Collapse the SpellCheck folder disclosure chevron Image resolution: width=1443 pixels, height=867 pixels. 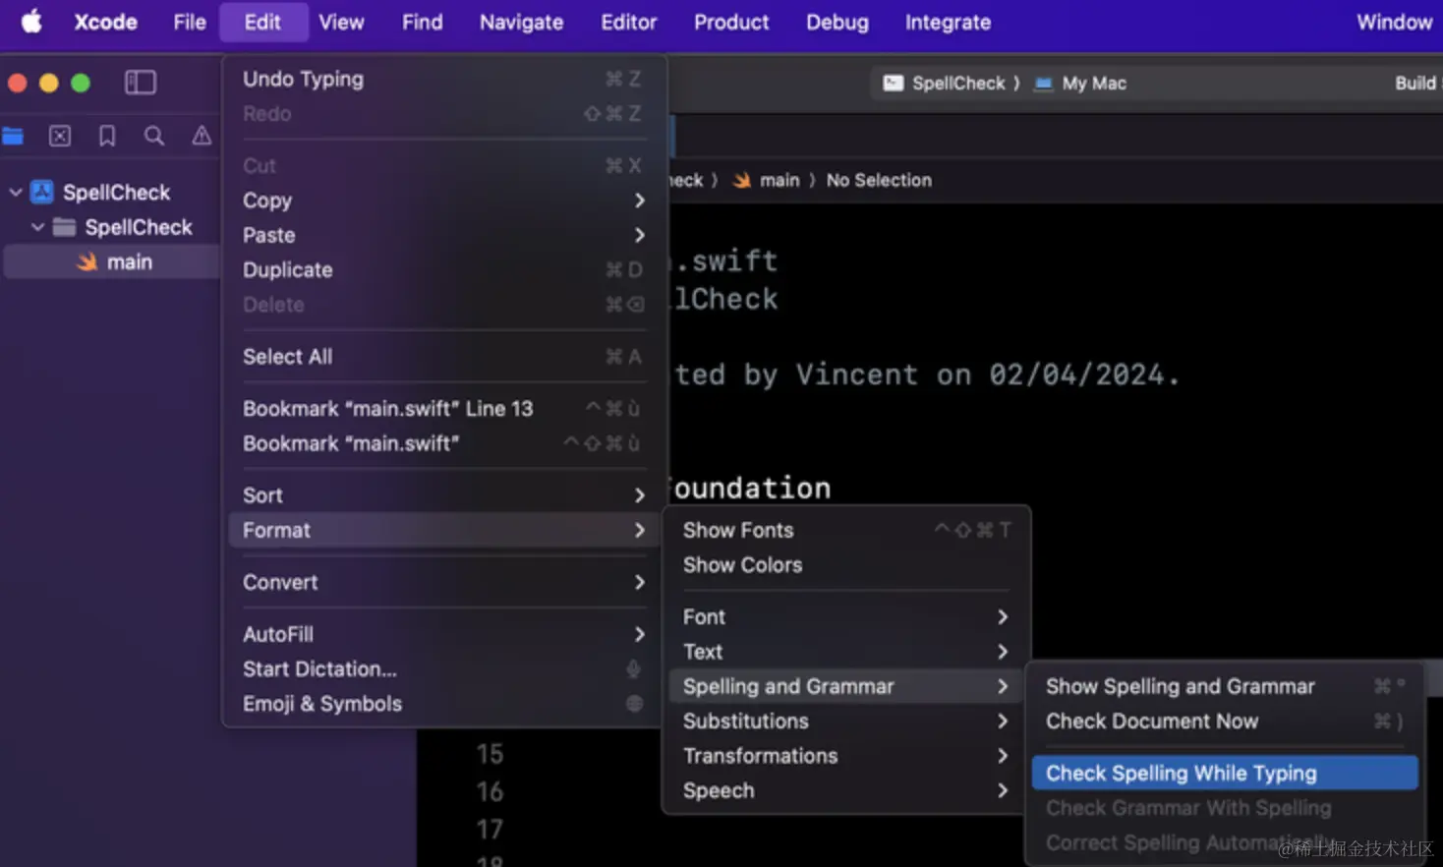tap(37, 227)
